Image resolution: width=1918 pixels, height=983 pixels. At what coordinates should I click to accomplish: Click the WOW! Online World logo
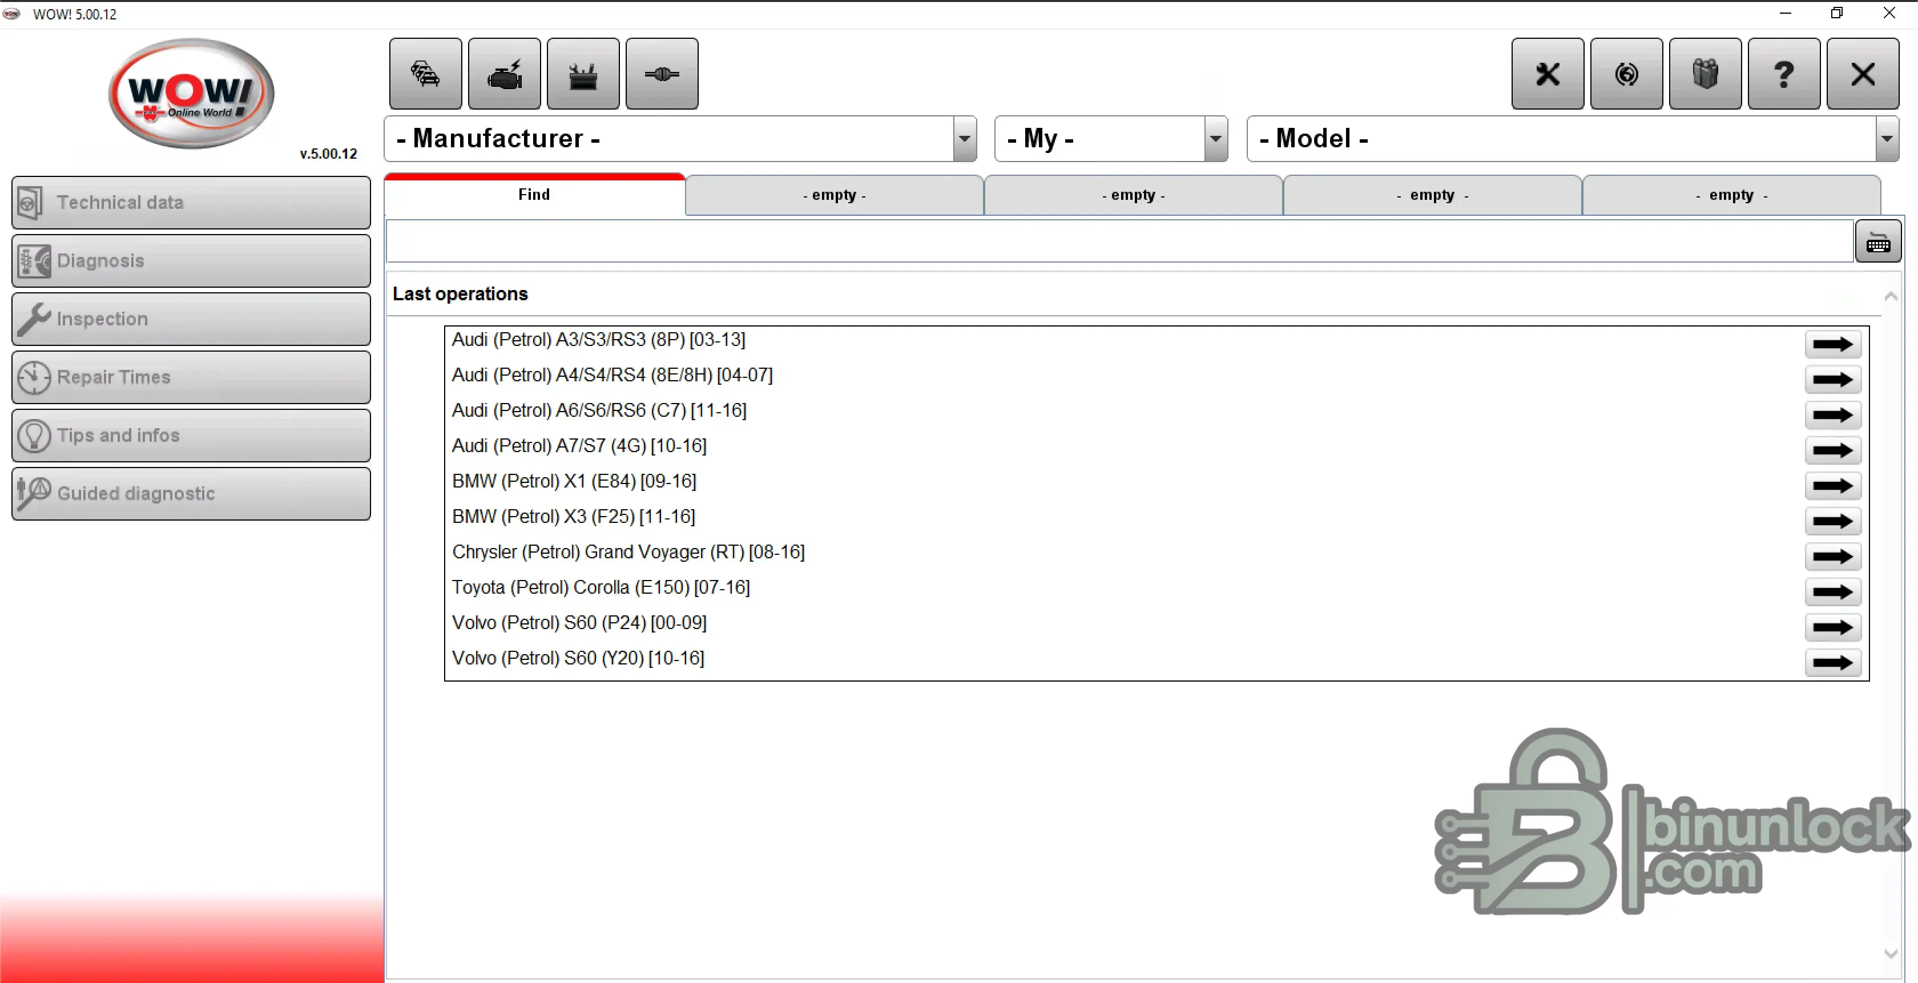click(191, 94)
